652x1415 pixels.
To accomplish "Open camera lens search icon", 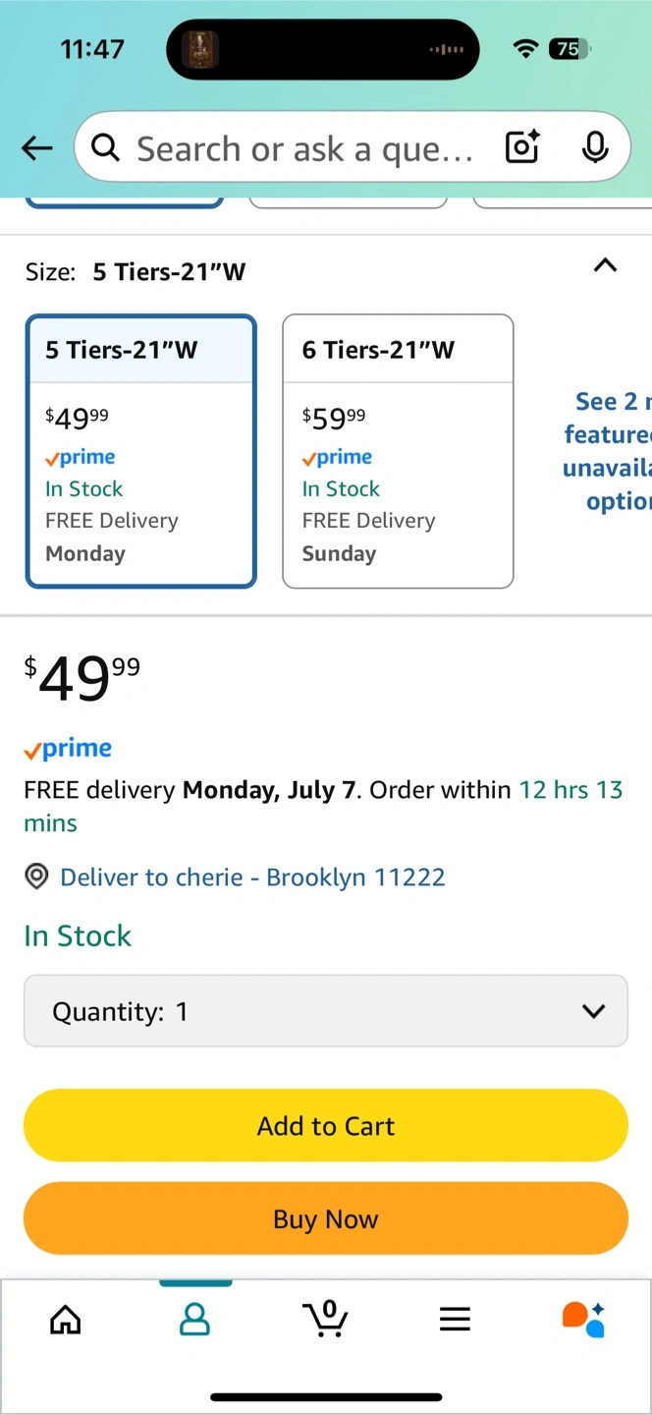I will pos(522,147).
